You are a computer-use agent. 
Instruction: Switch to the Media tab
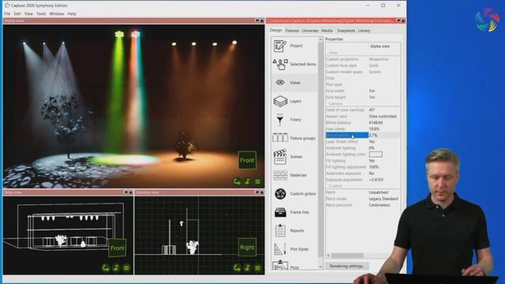[327, 31]
